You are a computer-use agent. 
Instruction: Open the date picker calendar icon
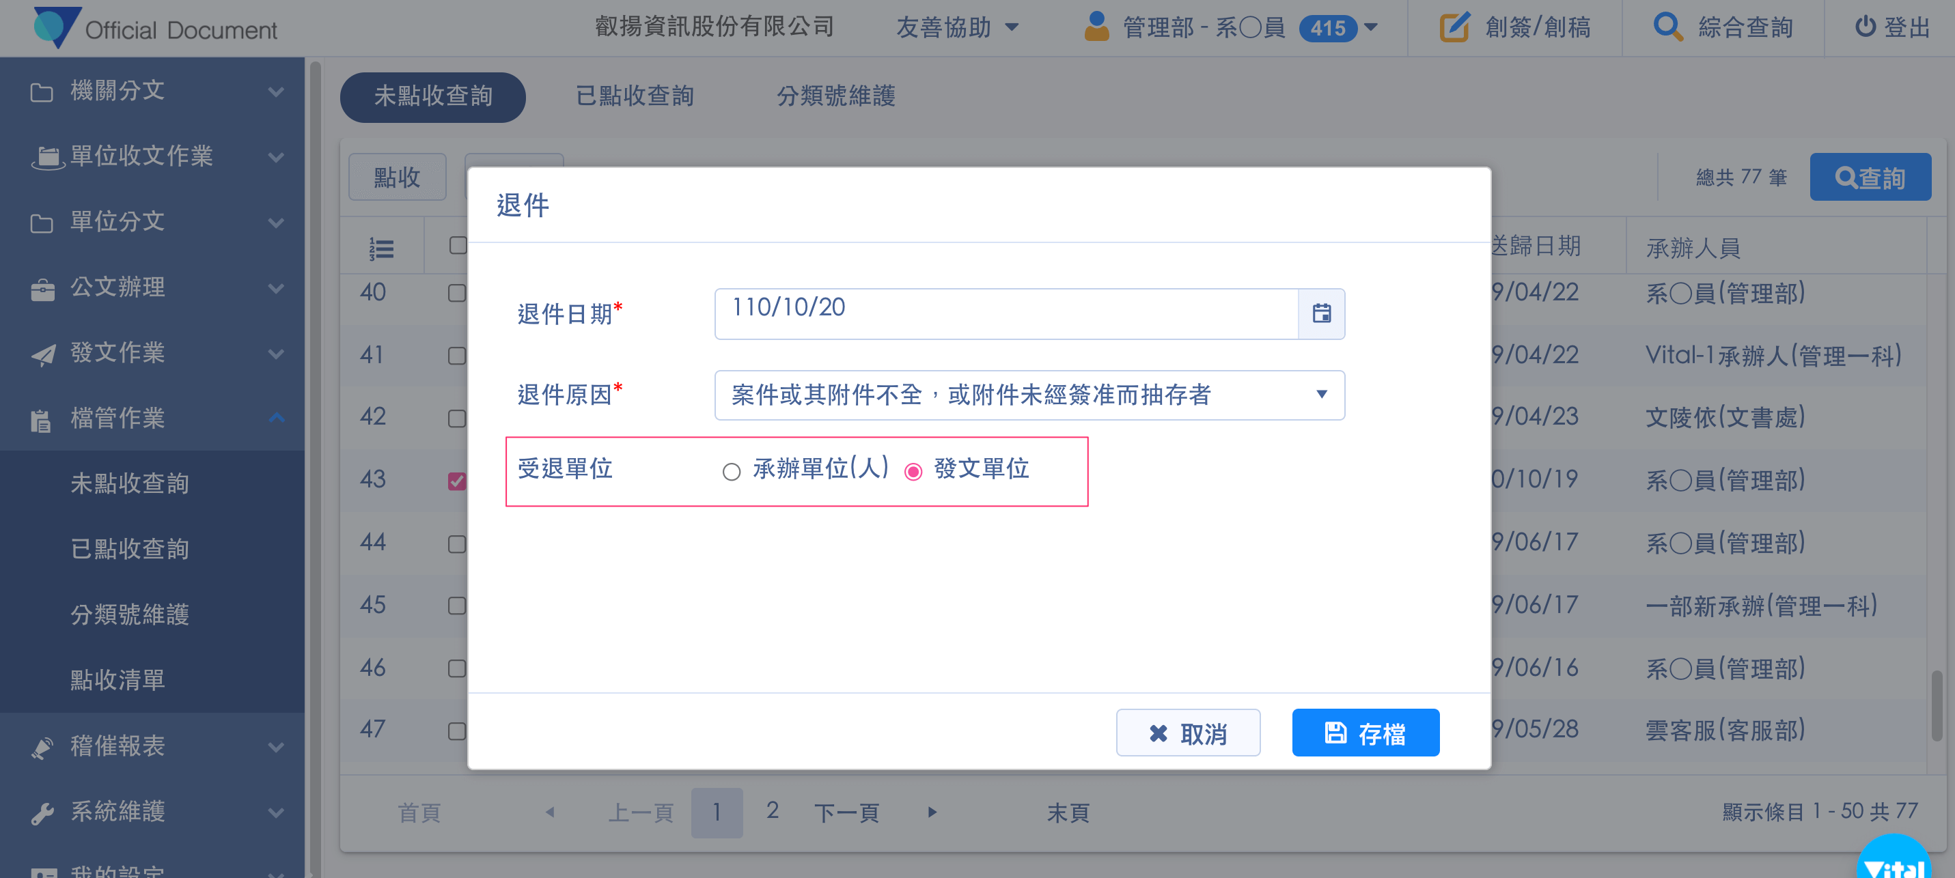pos(1320,313)
